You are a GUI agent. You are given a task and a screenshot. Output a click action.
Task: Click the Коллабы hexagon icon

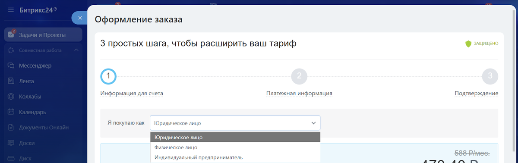11,97
